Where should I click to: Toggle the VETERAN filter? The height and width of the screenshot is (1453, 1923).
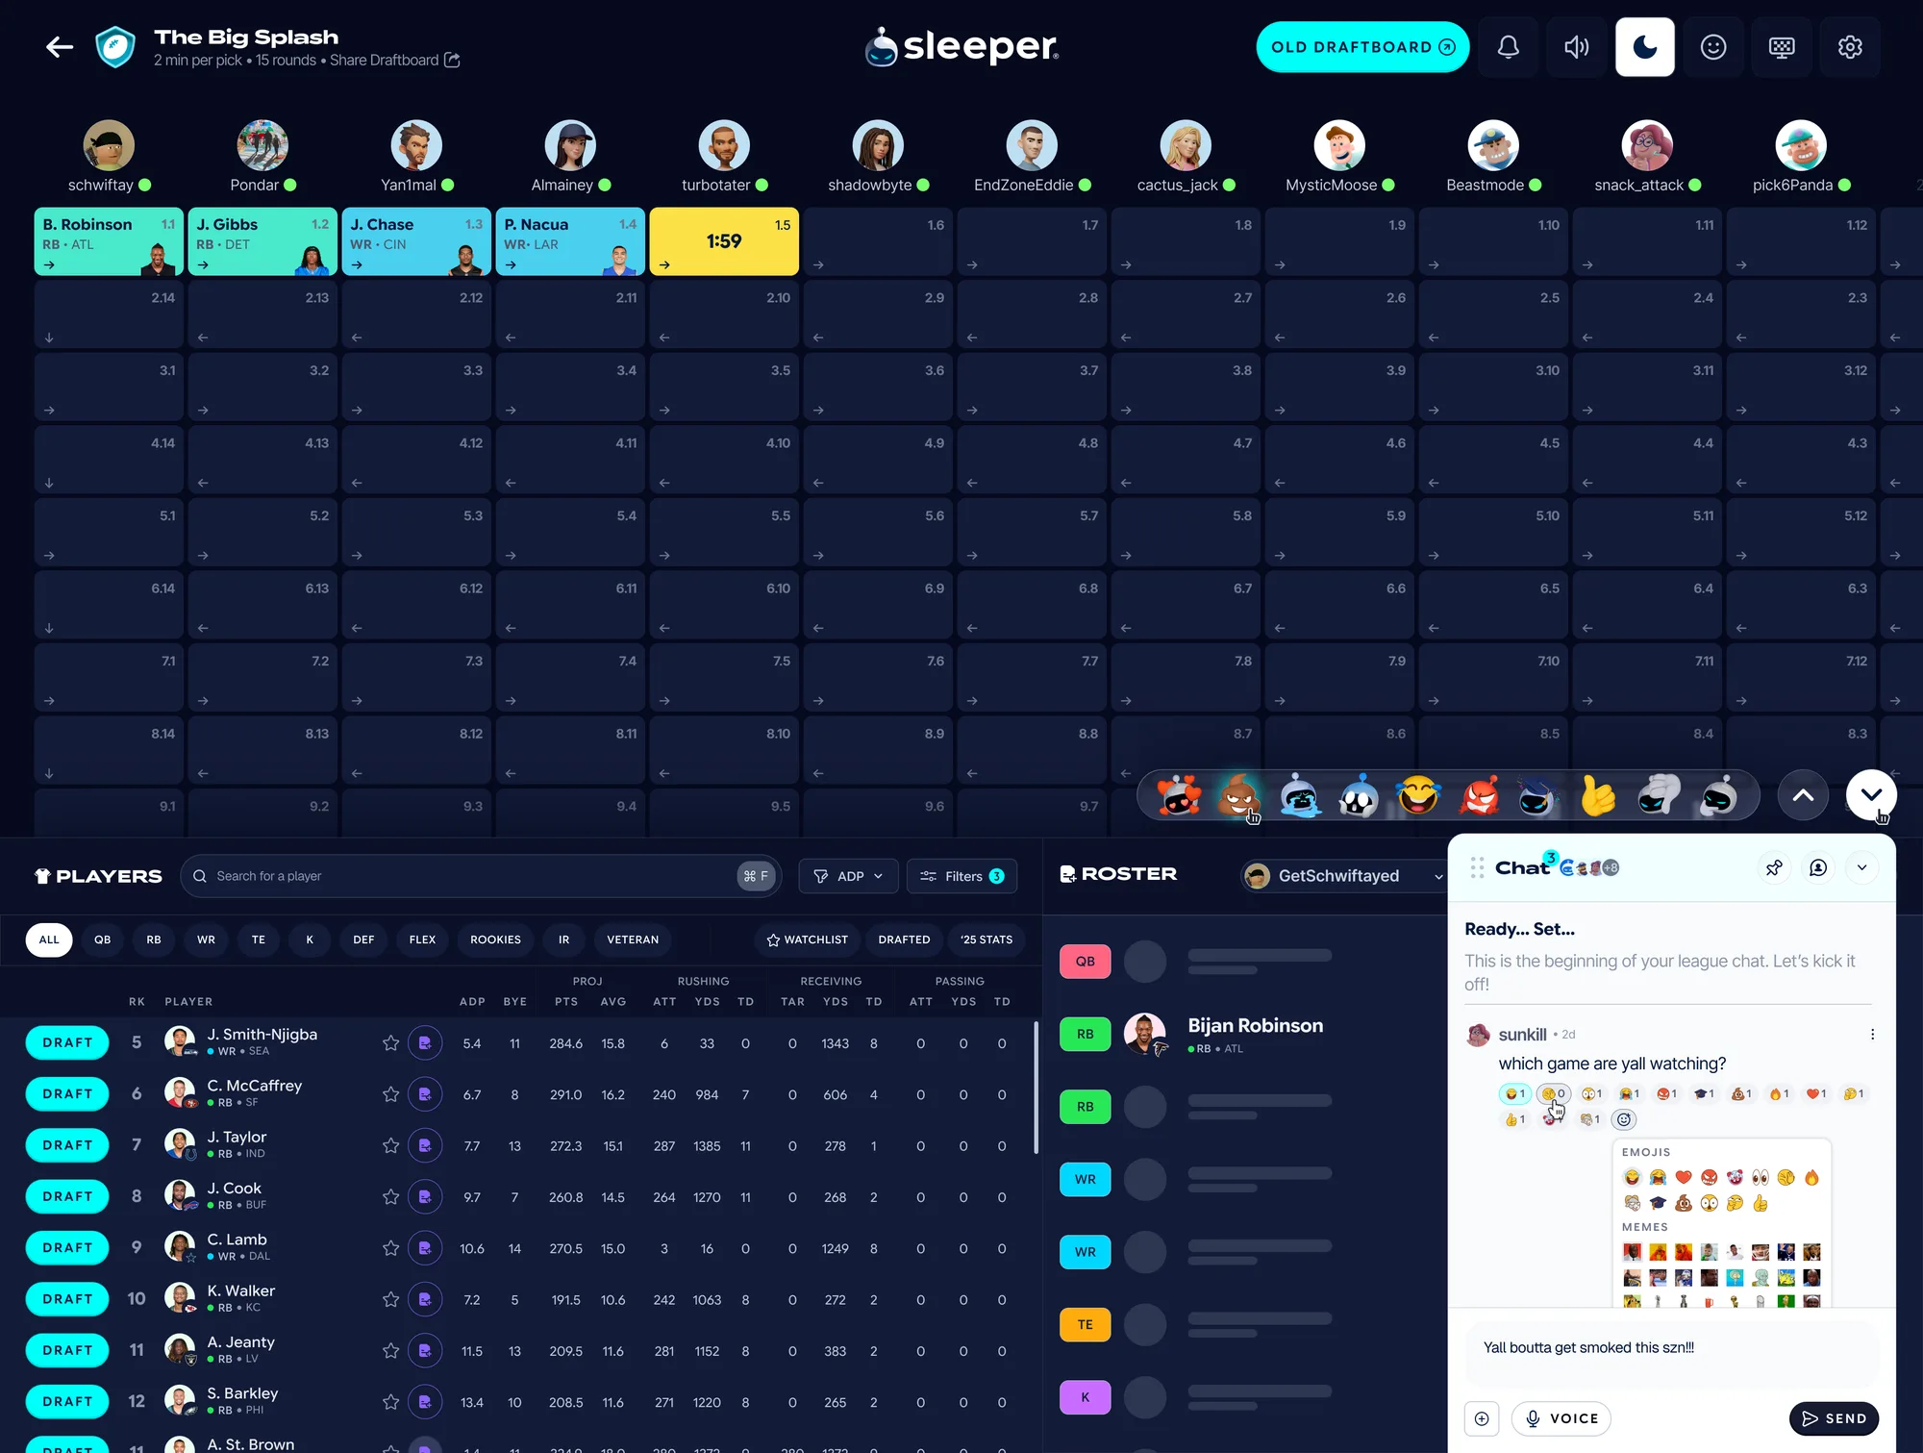[x=633, y=939]
